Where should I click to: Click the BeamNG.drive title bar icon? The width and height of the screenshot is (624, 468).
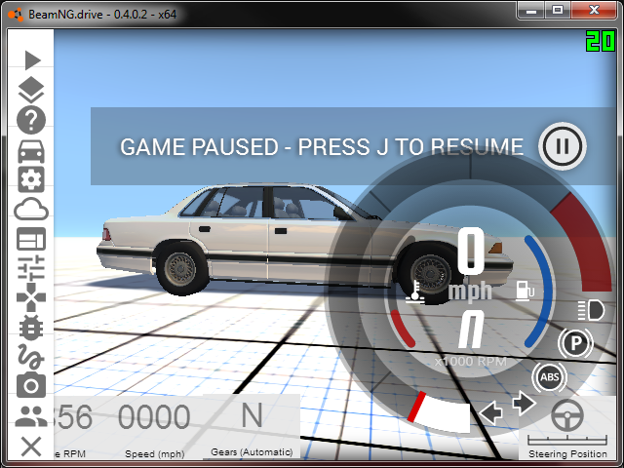(16, 15)
